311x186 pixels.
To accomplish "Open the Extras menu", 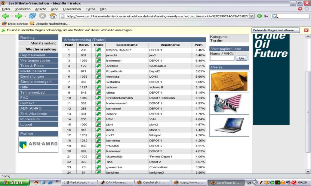I will click(x=90, y=9).
